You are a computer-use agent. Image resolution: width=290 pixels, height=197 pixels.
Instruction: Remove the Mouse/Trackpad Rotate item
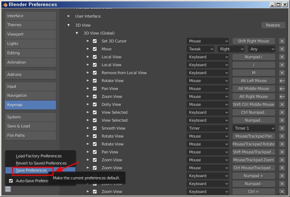282,144
